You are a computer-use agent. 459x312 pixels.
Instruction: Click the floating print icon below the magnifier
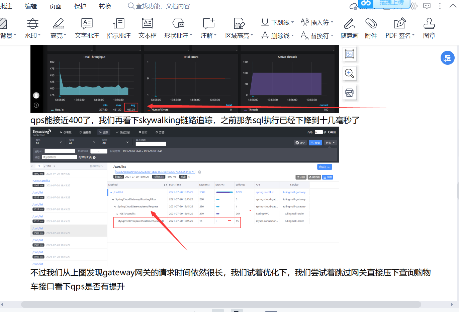click(349, 93)
